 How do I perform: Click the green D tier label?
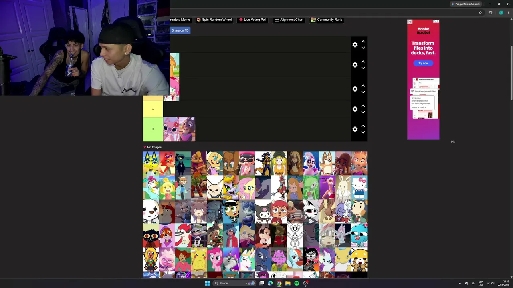pyautogui.click(x=153, y=129)
